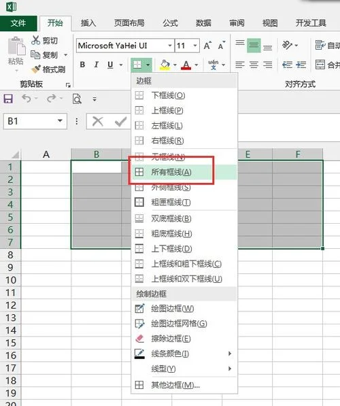The image size is (340, 406).
Task: Cancel the formula entry X button
Action: pyautogui.click(x=98, y=121)
